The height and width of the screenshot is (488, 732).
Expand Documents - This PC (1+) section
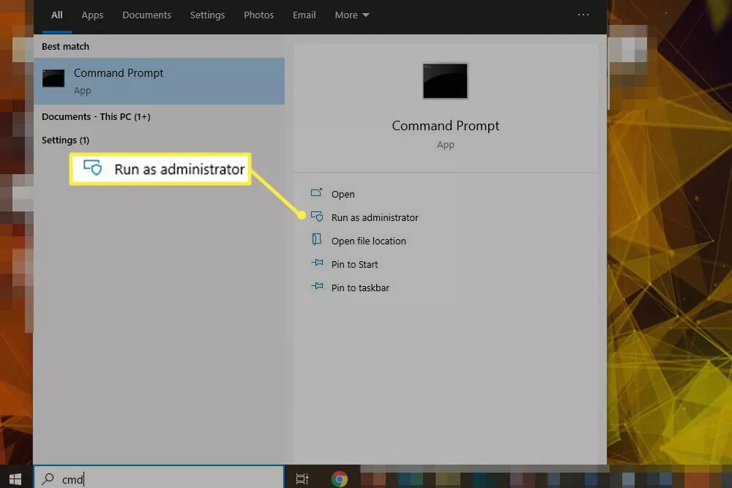coord(96,116)
